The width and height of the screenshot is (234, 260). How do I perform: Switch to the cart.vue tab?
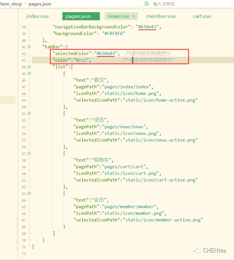tap(202, 16)
